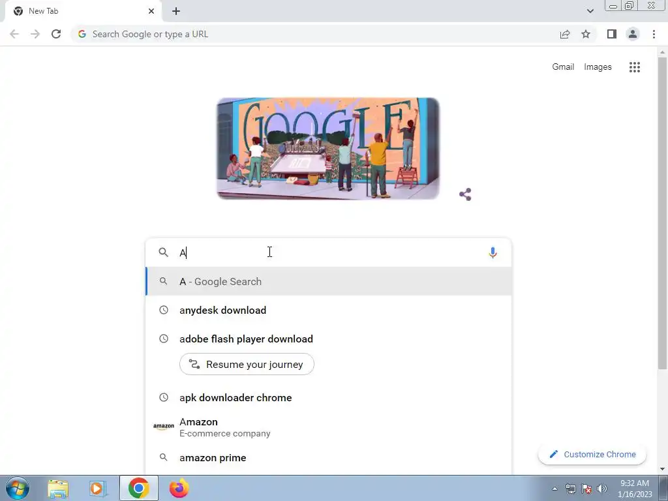
Task: Launch Windows Media Player from taskbar
Action: pos(98,489)
